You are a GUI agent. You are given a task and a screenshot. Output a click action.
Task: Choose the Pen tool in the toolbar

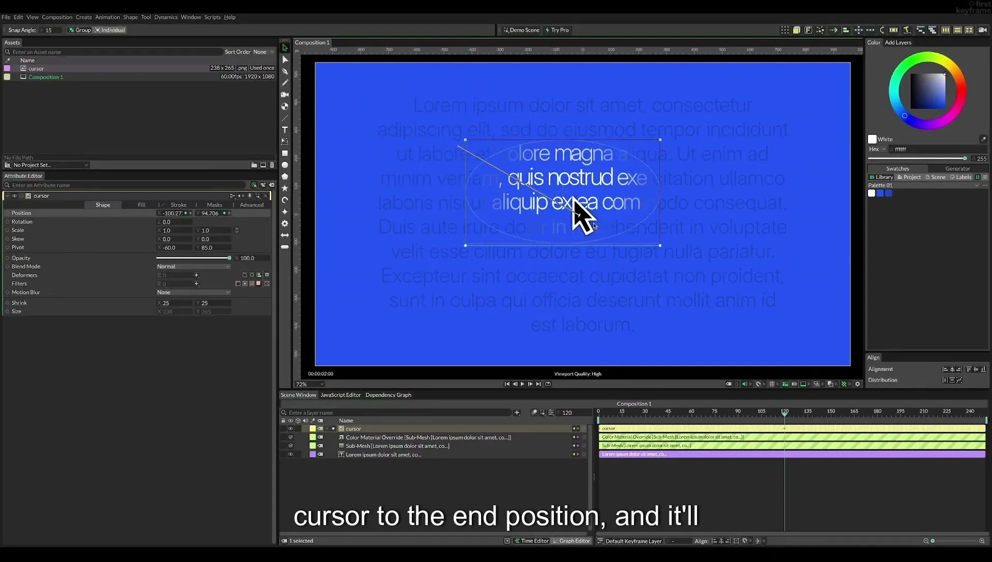pos(285,71)
